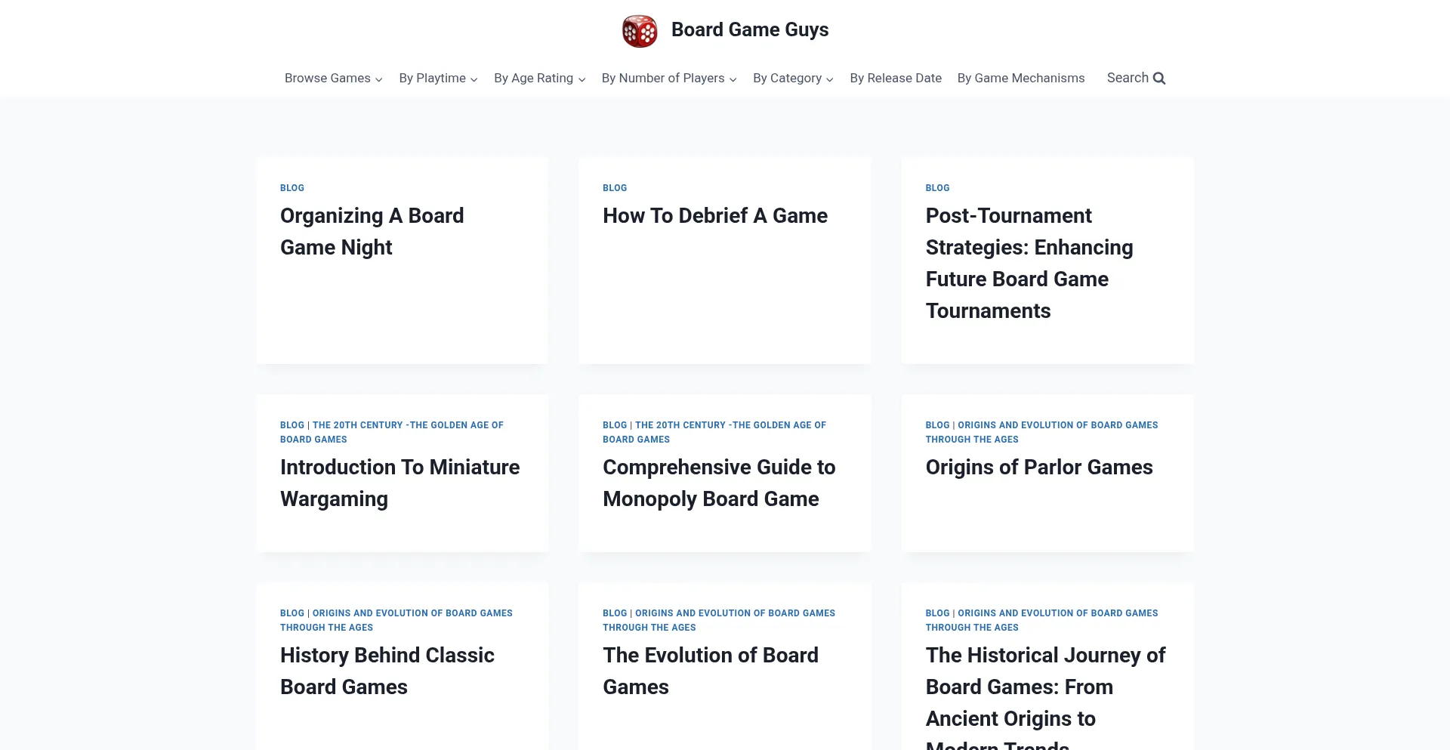The image size is (1450, 750).
Task: Open By Number of Players dropdown
Action: [x=668, y=79]
